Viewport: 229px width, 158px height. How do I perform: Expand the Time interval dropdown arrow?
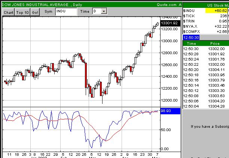[104, 11]
